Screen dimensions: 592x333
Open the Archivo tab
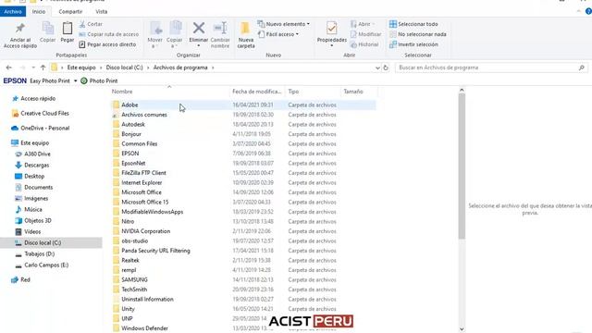(13, 12)
